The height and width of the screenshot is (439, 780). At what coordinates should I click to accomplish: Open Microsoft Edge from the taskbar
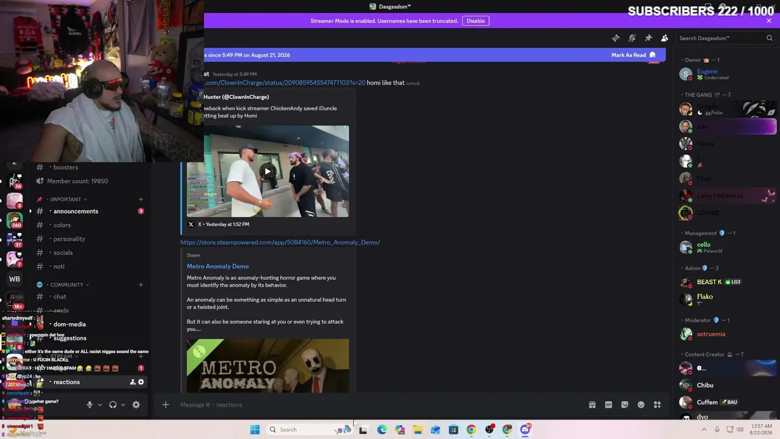tap(381, 430)
